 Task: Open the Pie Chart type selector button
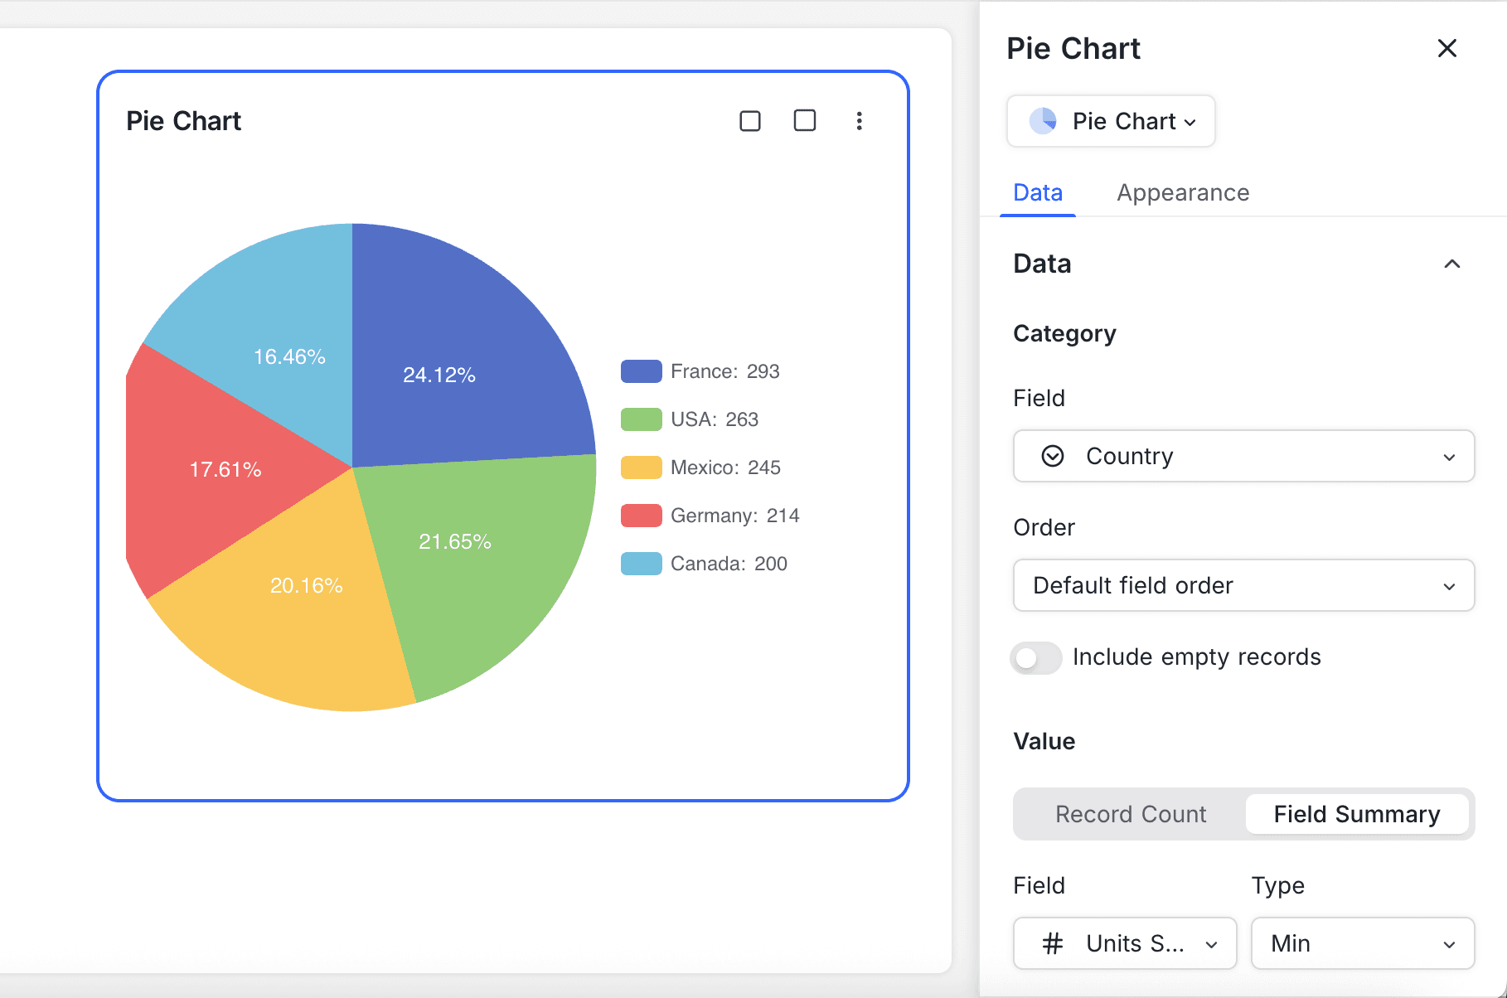(x=1111, y=121)
